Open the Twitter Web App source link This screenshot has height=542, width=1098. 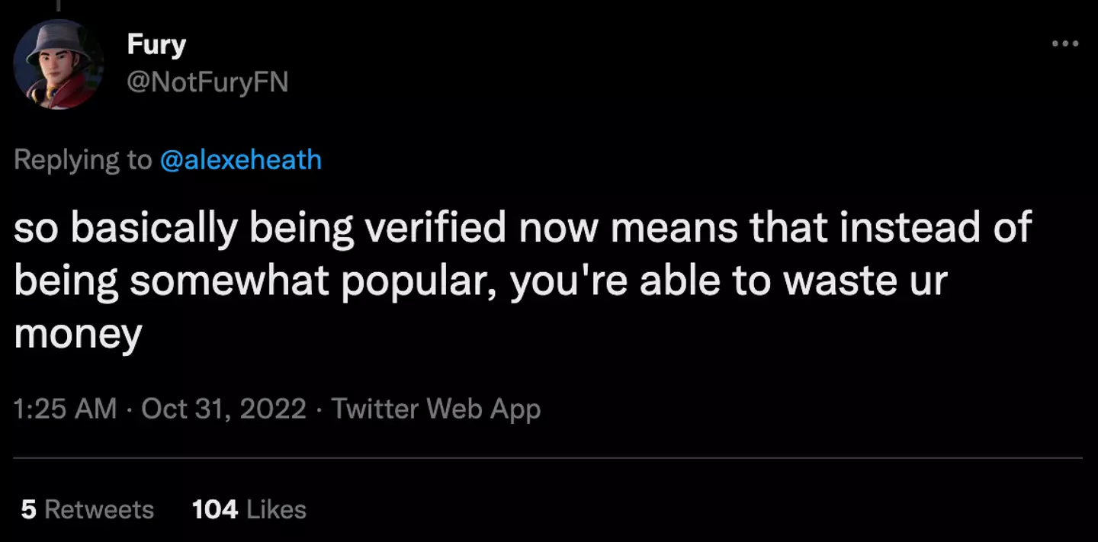click(435, 409)
